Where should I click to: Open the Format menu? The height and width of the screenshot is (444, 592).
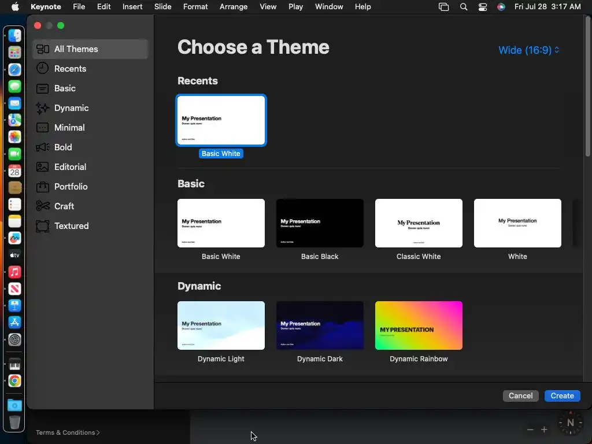195,7
